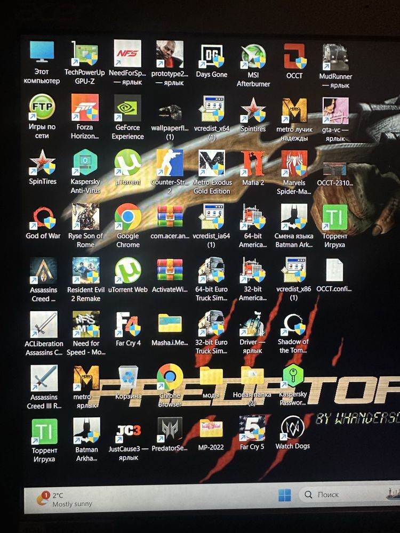400x533 pixels.
Task: Select the Far Cry 4 icon
Action: (x=128, y=325)
